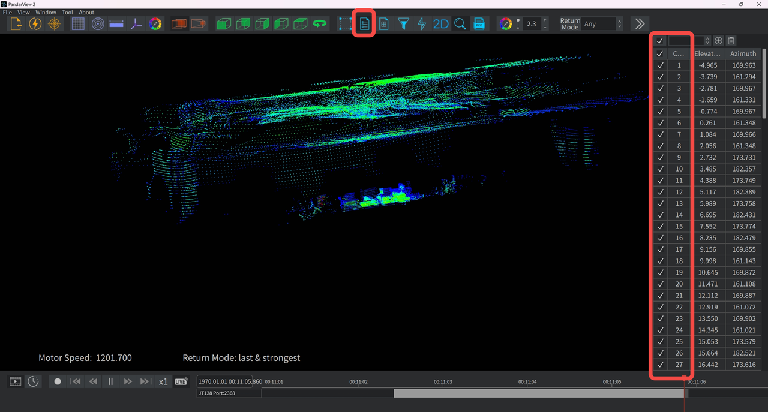
Task: Expand the hidden toolbar items chevron
Action: pyautogui.click(x=640, y=24)
